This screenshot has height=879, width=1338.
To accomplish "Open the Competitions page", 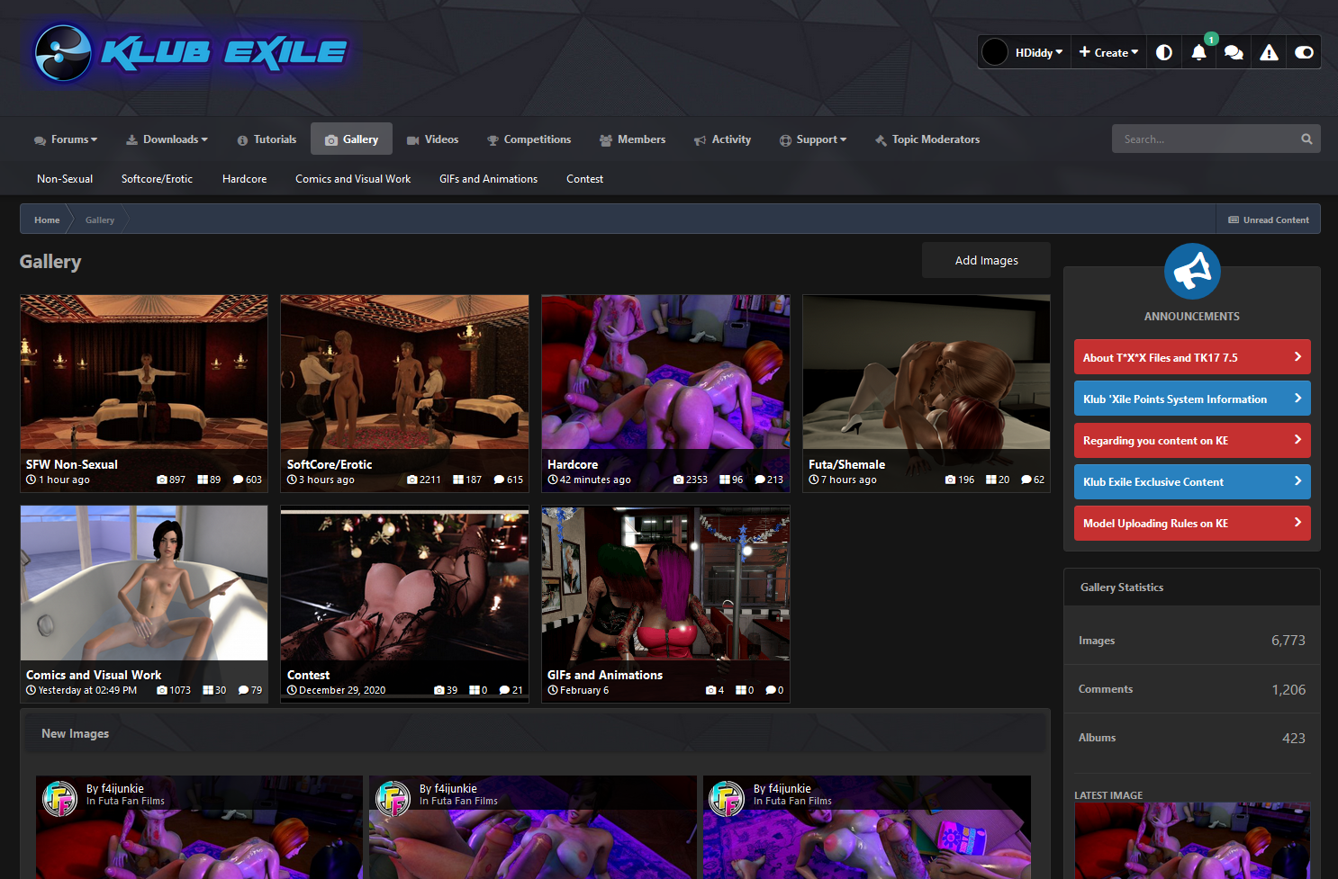I will click(x=529, y=139).
